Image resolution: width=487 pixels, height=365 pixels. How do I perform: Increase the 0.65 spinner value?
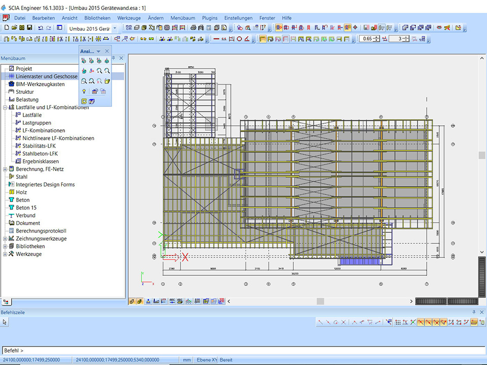[376, 37]
